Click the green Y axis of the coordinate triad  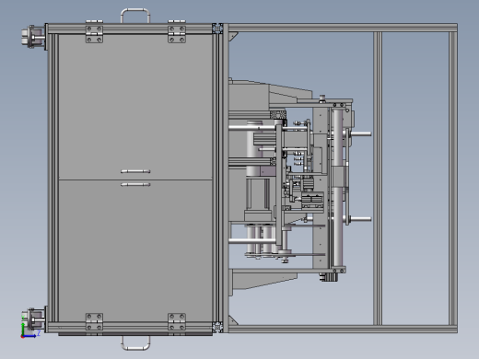tap(23, 330)
